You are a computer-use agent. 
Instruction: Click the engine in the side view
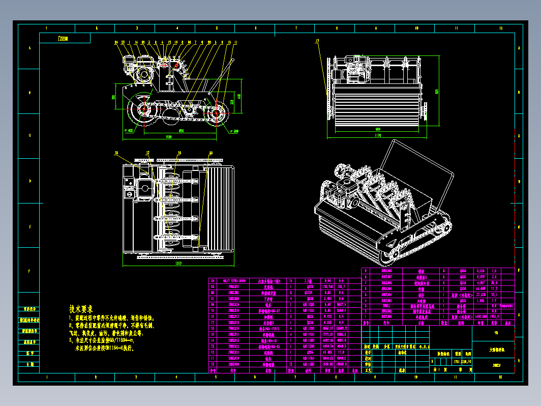click(x=138, y=69)
